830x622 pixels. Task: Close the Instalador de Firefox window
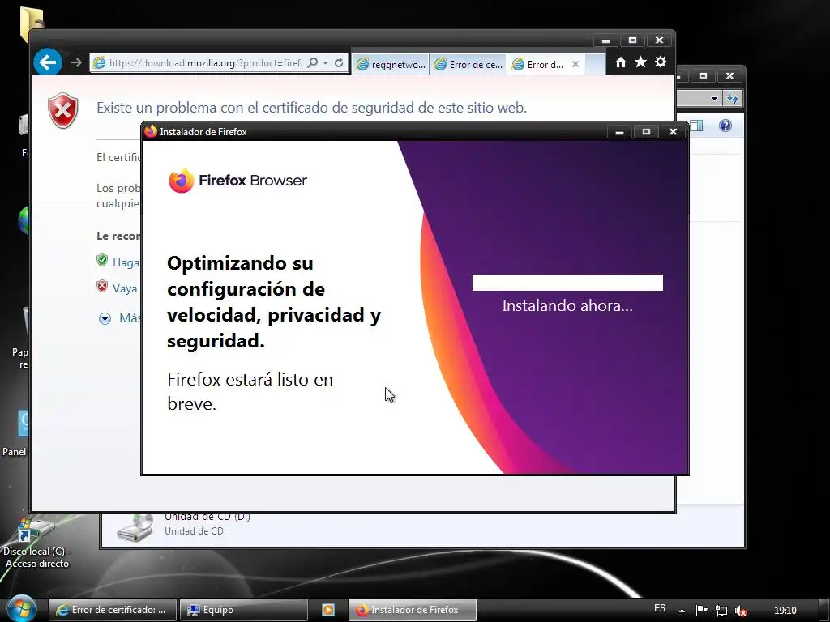coord(673,132)
